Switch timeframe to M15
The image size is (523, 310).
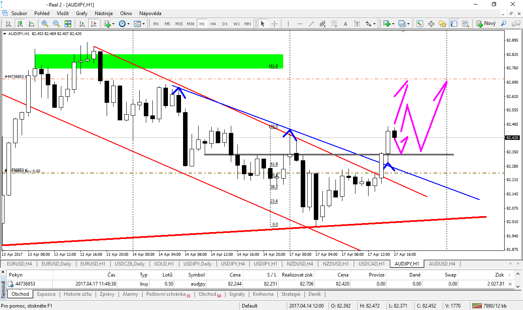point(179,24)
